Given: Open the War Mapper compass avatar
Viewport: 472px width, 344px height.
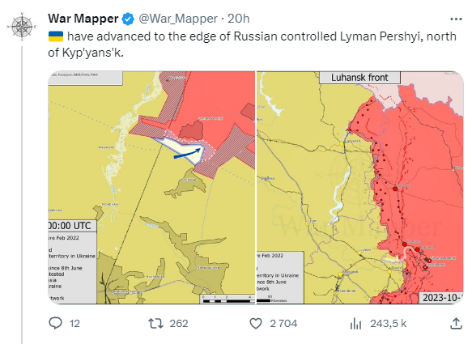Looking at the screenshot, I should (22, 27).
